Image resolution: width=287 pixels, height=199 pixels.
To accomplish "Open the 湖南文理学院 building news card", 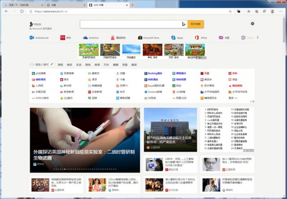I will pos(171,130).
